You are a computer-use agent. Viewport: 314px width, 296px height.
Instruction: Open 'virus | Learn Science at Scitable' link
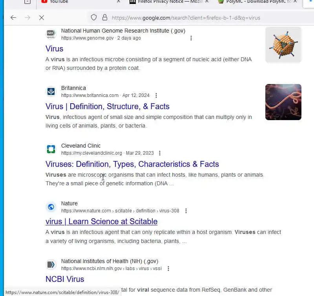[x=101, y=221]
